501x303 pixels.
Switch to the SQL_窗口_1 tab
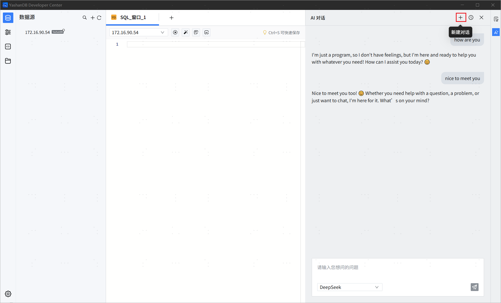(x=133, y=17)
